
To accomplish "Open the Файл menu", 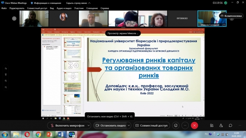I will tap(4, 8).
